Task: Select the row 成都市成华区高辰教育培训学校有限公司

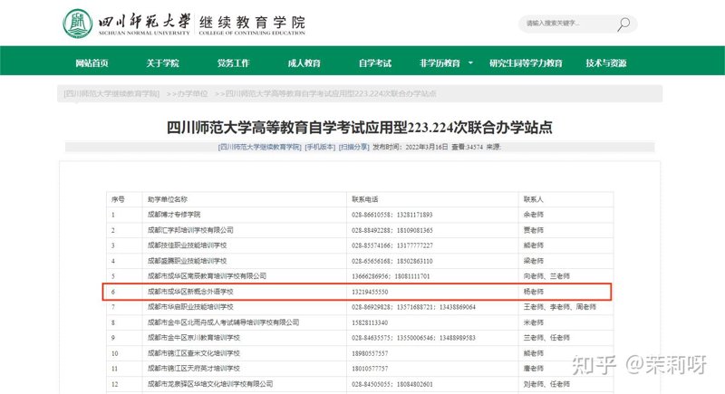Action: tap(360, 276)
